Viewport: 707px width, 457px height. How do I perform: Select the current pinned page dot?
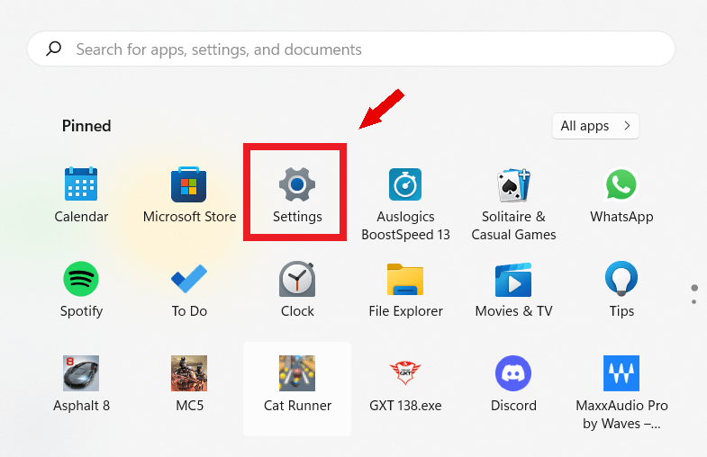[x=694, y=288]
